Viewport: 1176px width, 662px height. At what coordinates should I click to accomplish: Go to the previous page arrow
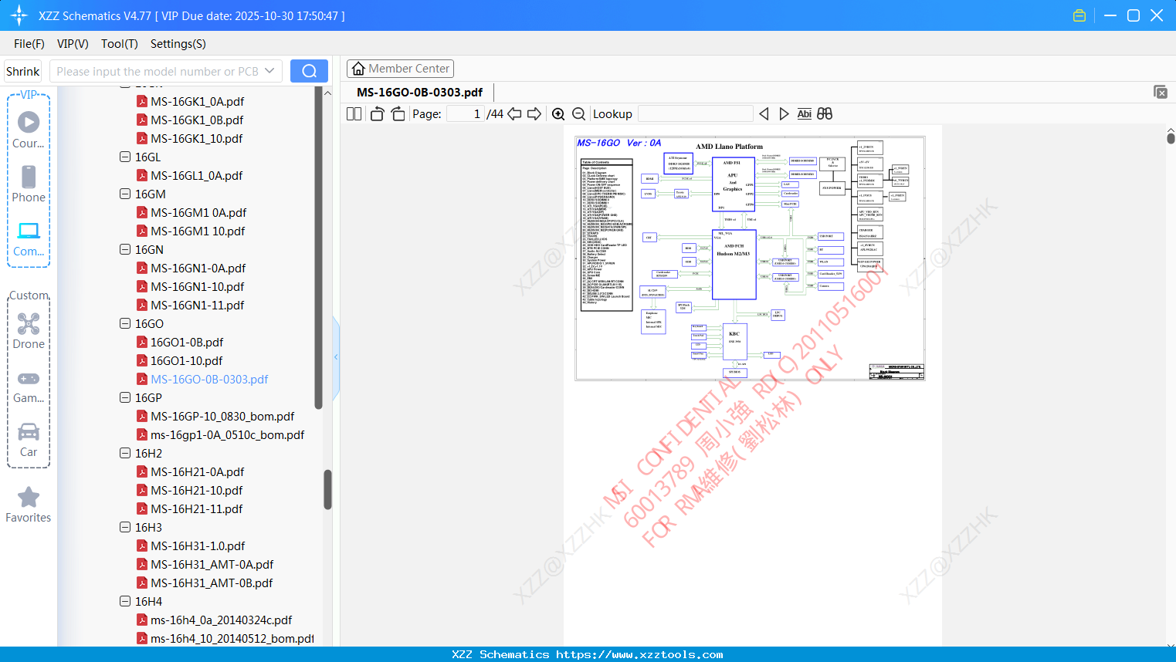(x=515, y=114)
